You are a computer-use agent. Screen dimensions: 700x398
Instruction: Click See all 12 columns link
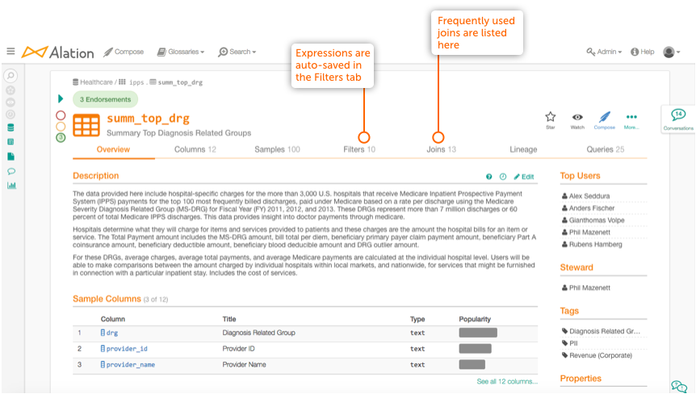click(507, 382)
